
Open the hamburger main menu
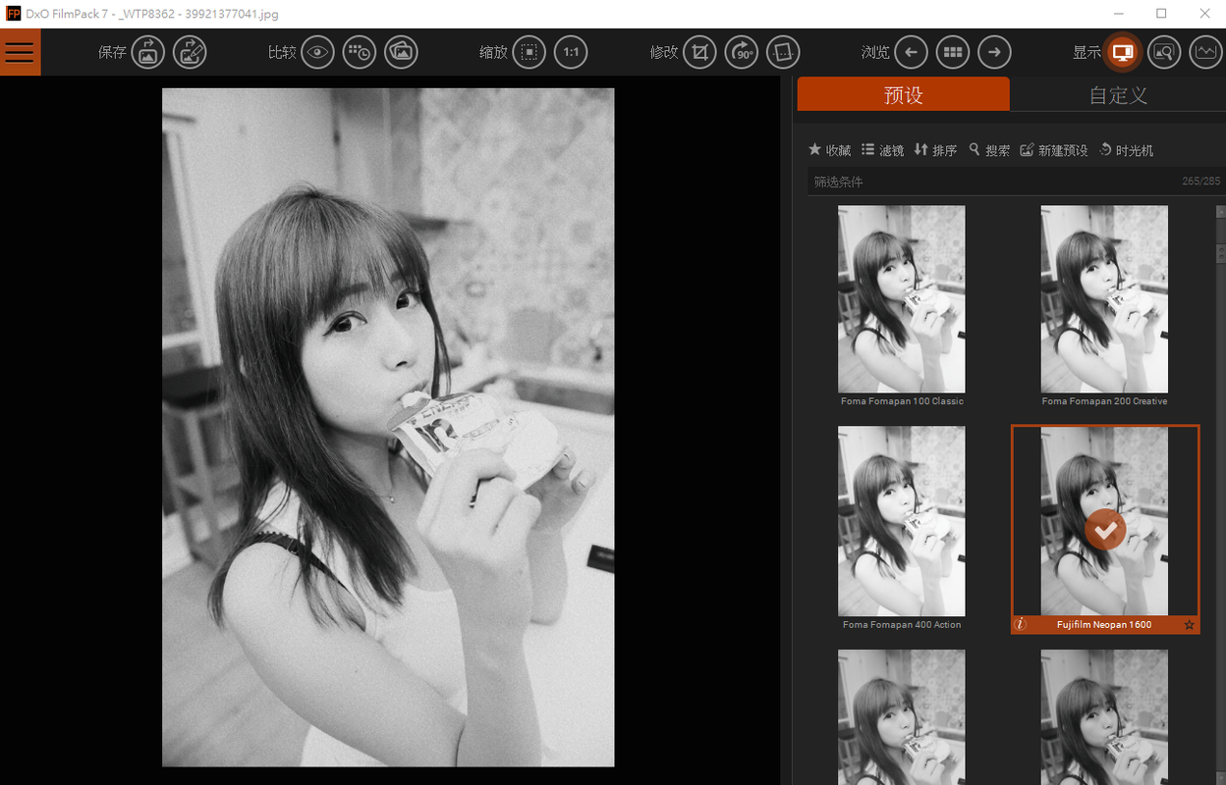pos(20,52)
